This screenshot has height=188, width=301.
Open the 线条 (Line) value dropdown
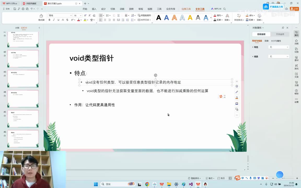coord(279,56)
